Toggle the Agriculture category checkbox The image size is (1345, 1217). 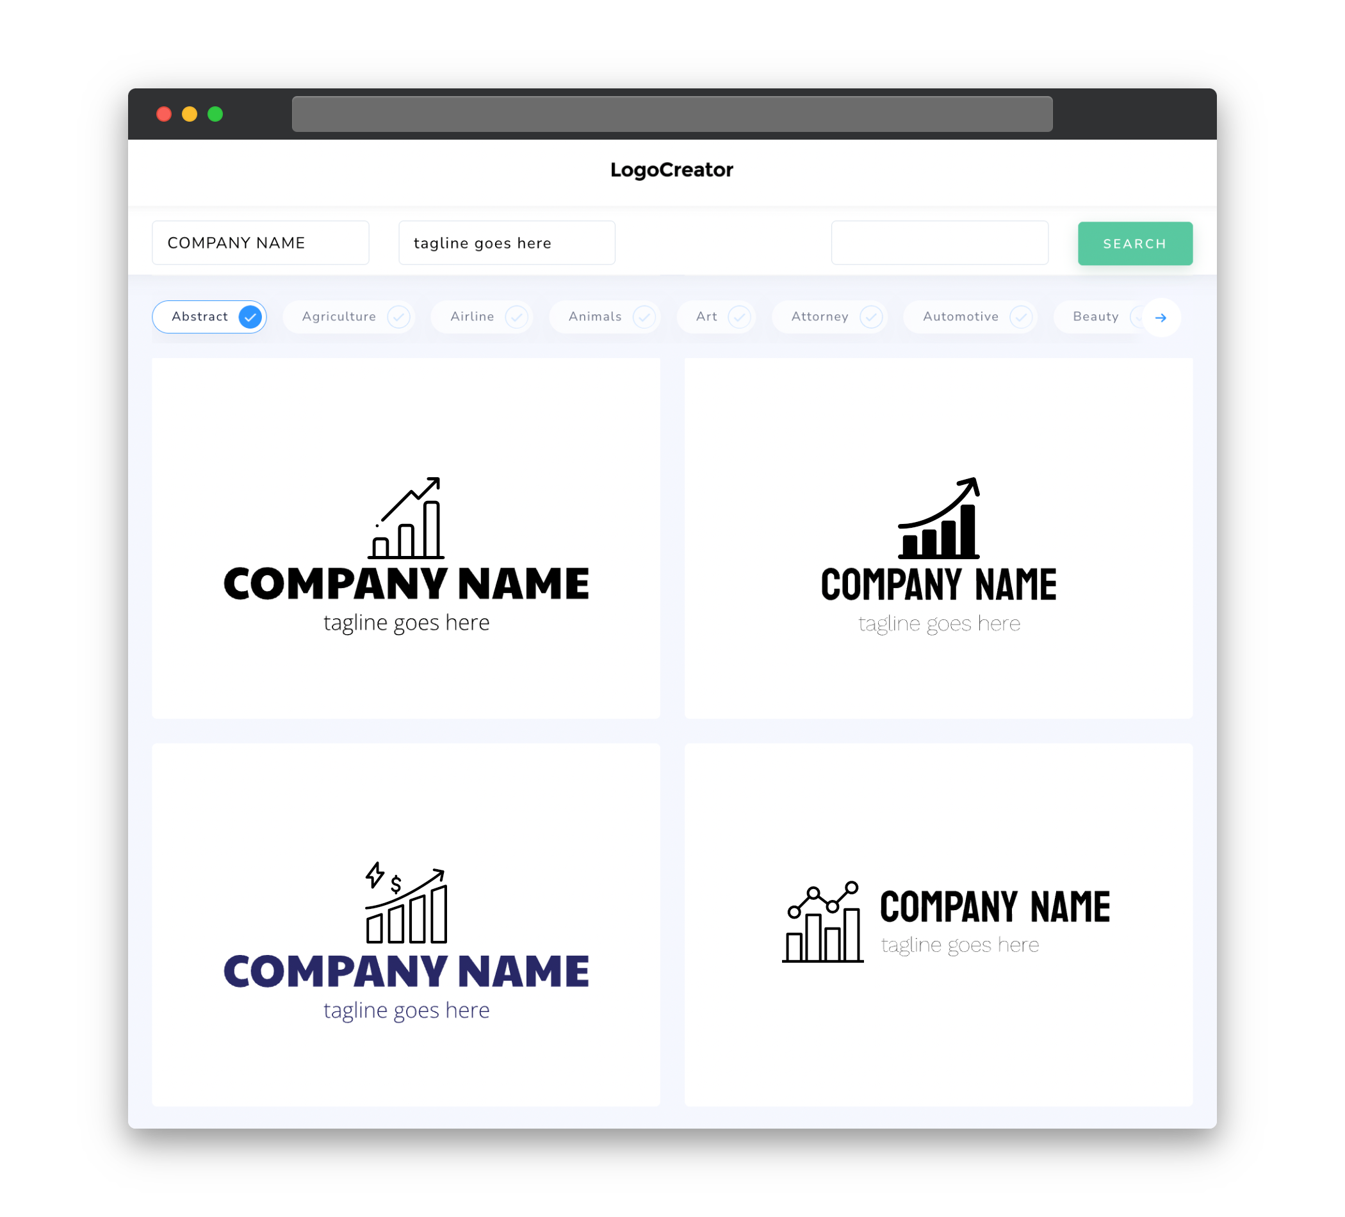(x=397, y=316)
